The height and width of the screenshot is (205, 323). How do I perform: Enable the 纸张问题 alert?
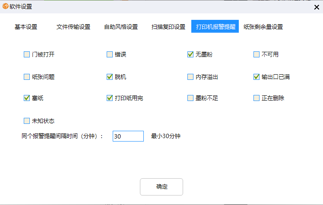[27, 77]
